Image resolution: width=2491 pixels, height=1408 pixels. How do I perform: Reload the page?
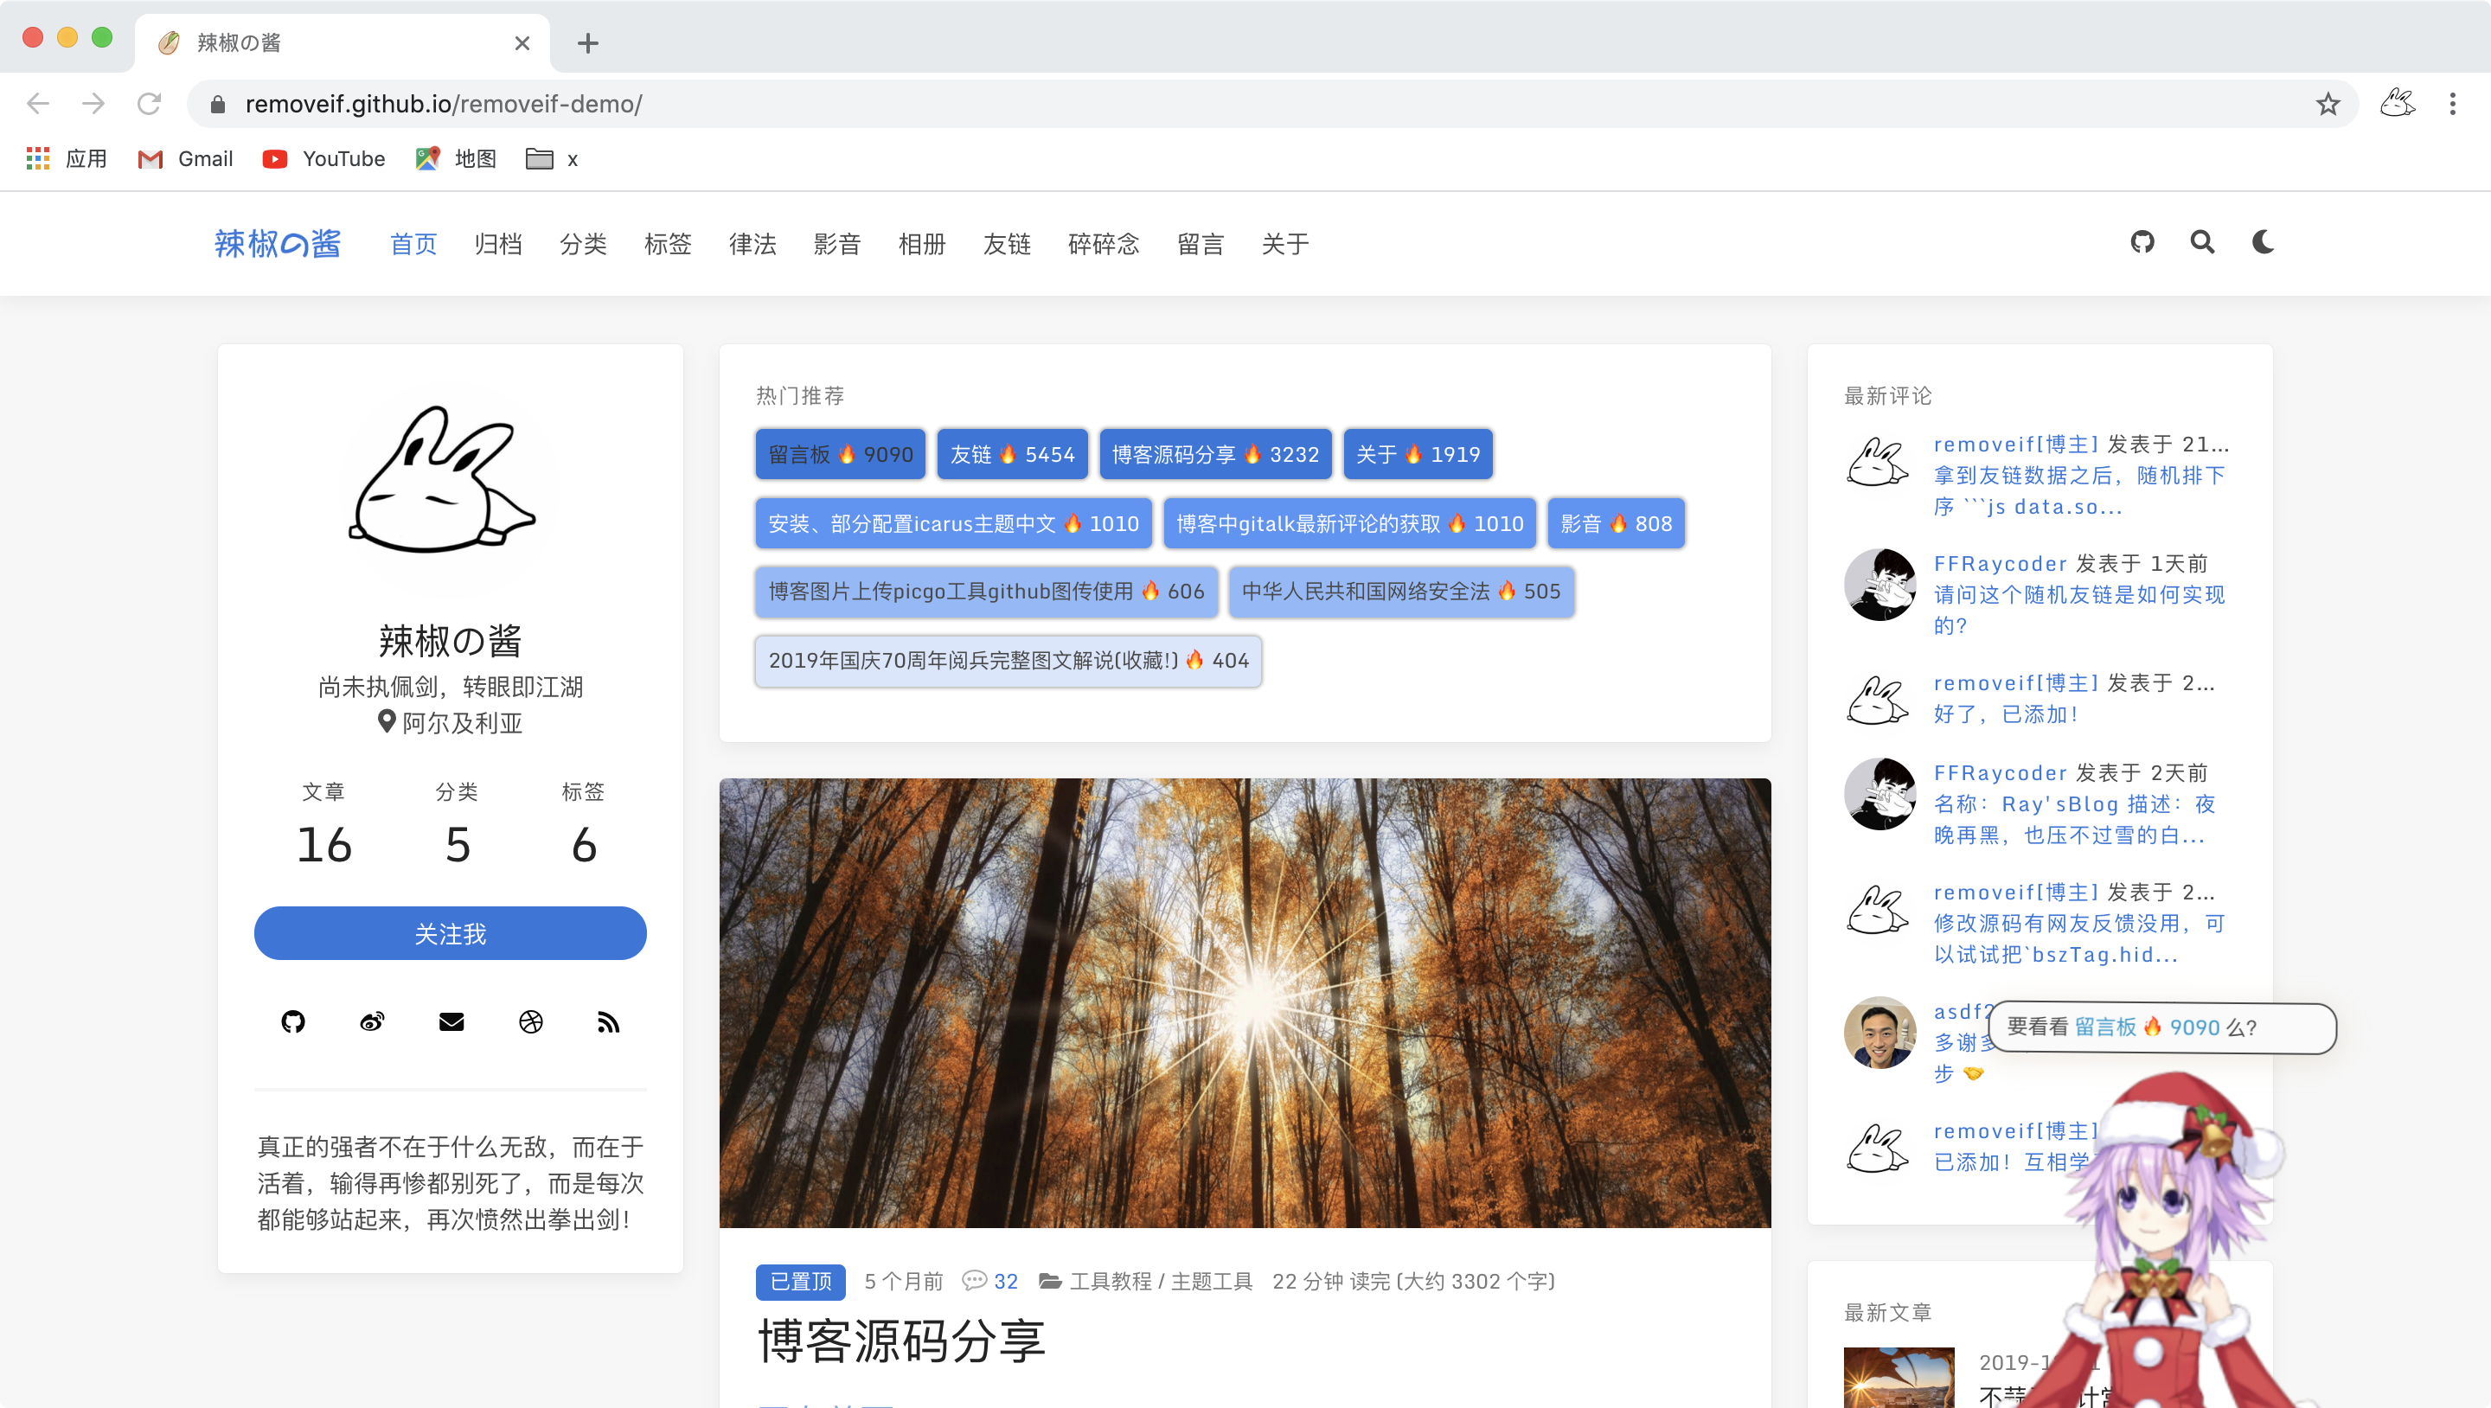pyautogui.click(x=149, y=104)
